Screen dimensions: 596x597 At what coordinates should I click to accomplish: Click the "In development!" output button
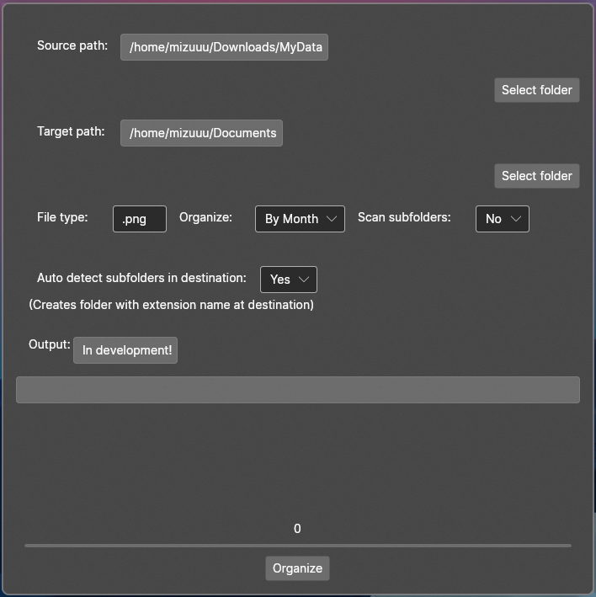(x=126, y=350)
